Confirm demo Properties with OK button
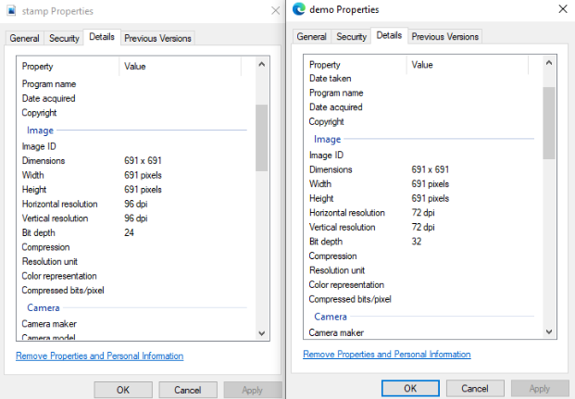The image size is (575, 399). [x=410, y=389]
